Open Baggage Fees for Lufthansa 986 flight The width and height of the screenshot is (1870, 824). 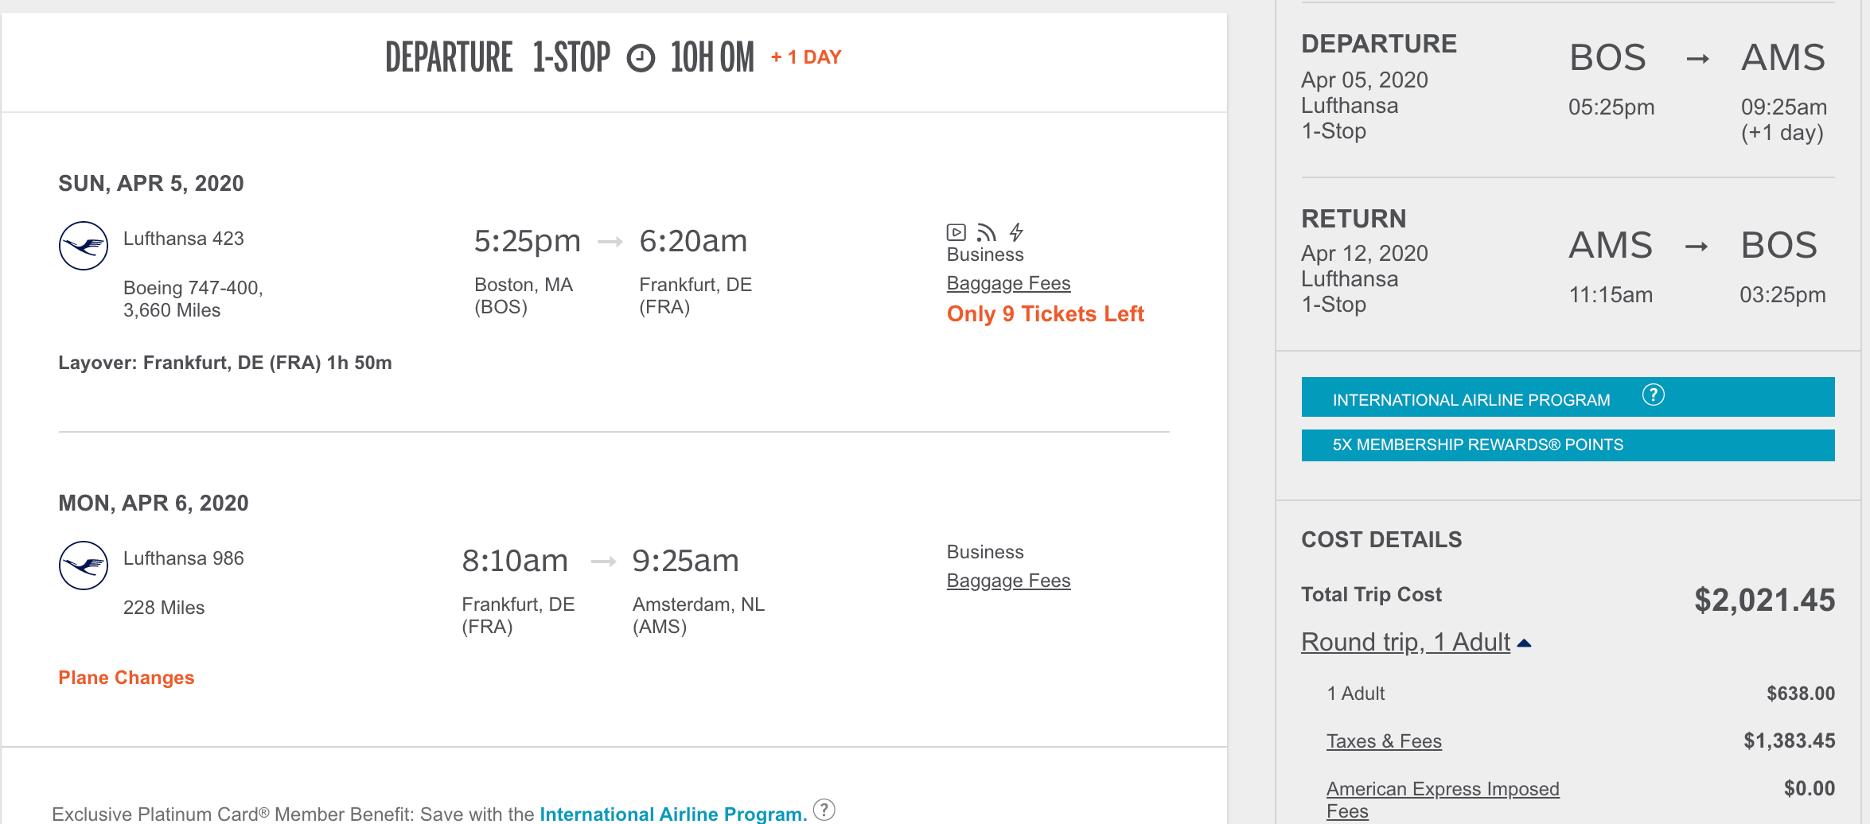[x=1008, y=581]
